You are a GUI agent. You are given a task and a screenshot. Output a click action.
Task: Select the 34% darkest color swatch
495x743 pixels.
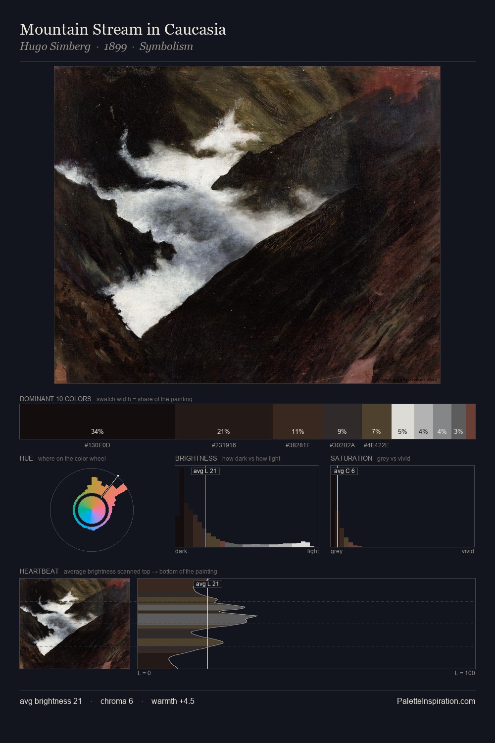[98, 422]
